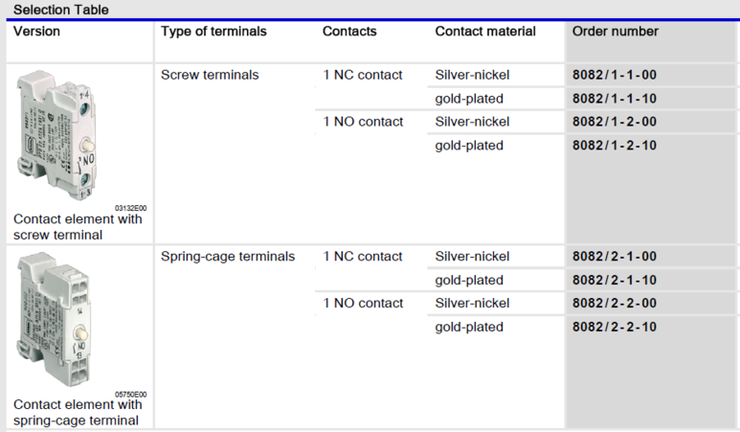
Task: Select the Contacts column header
Action: click(349, 32)
